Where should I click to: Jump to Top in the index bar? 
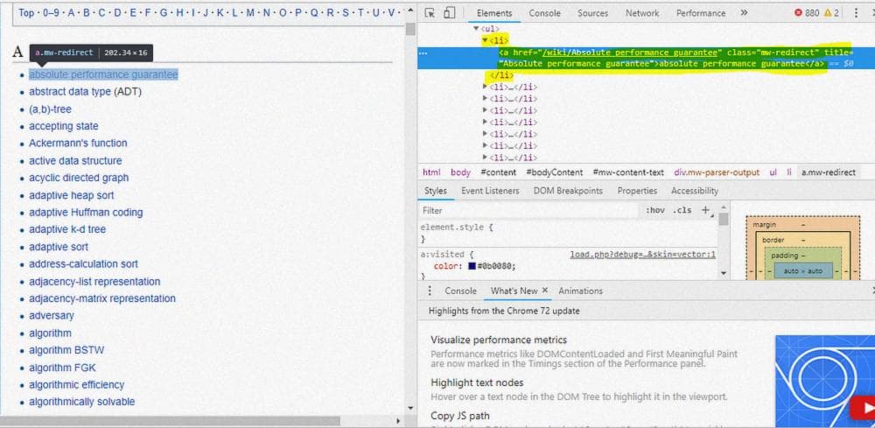(x=26, y=12)
